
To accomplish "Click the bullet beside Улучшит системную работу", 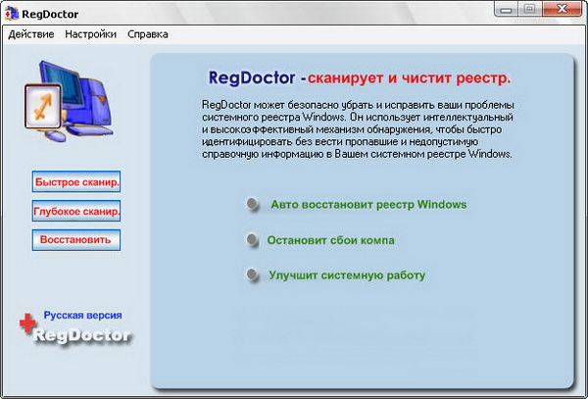I will pos(253,275).
